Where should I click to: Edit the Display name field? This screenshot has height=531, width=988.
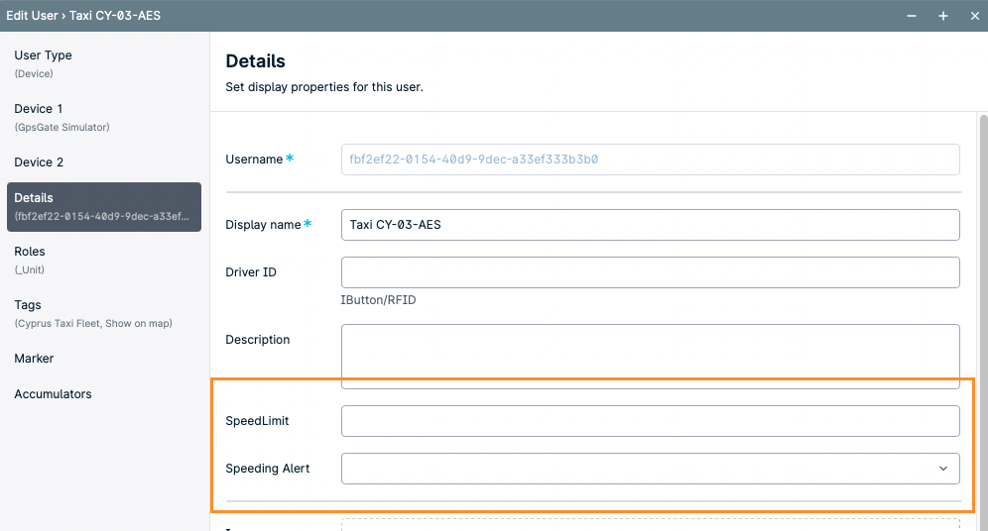point(651,225)
